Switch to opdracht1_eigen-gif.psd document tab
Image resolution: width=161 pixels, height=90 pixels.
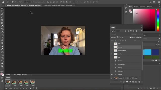pos(60,5)
